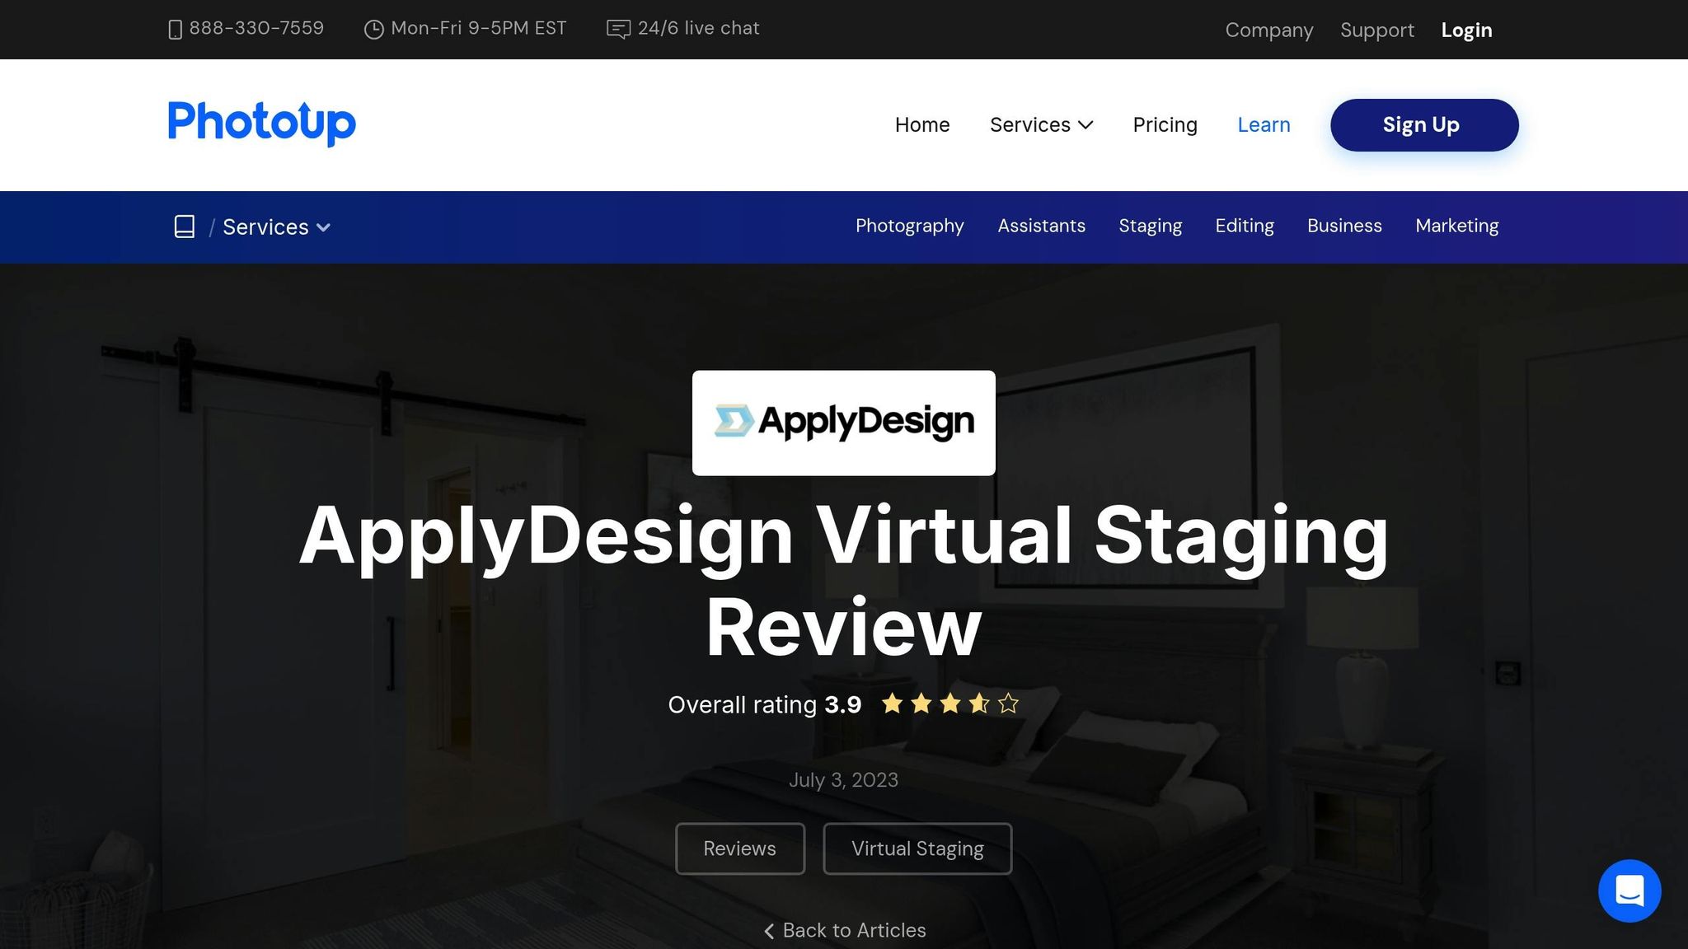The image size is (1688, 949).
Task: Click the chat bubble icon beside live chat
Action: pyautogui.click(x=618, y=30)
